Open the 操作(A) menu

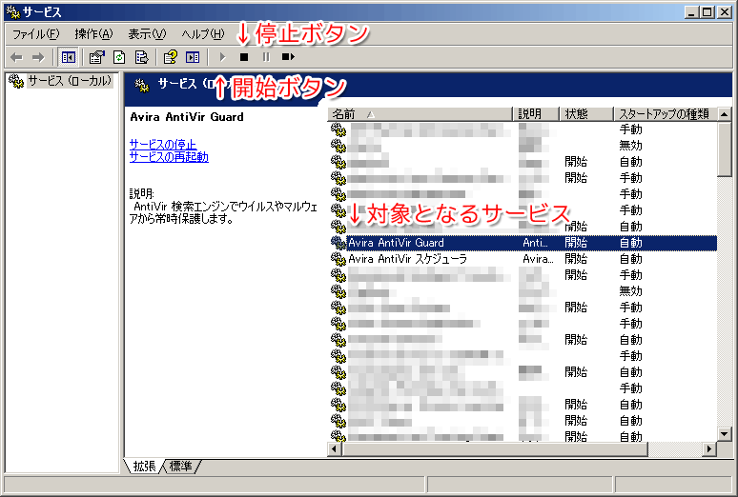[93, 34]
